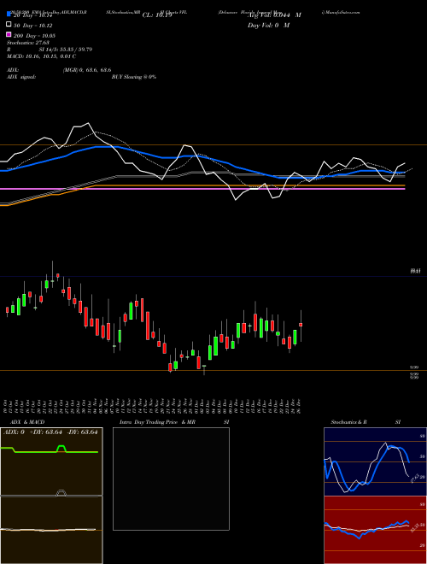Click the MunafaSutra.com watermark link at top
The height and width of the screenshot is (564, 427).
(x=341, y=12)
